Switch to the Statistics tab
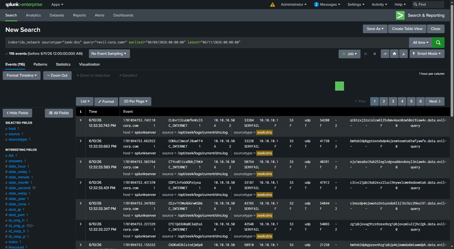This screenshot has height=249, width=454. (63, 64)
